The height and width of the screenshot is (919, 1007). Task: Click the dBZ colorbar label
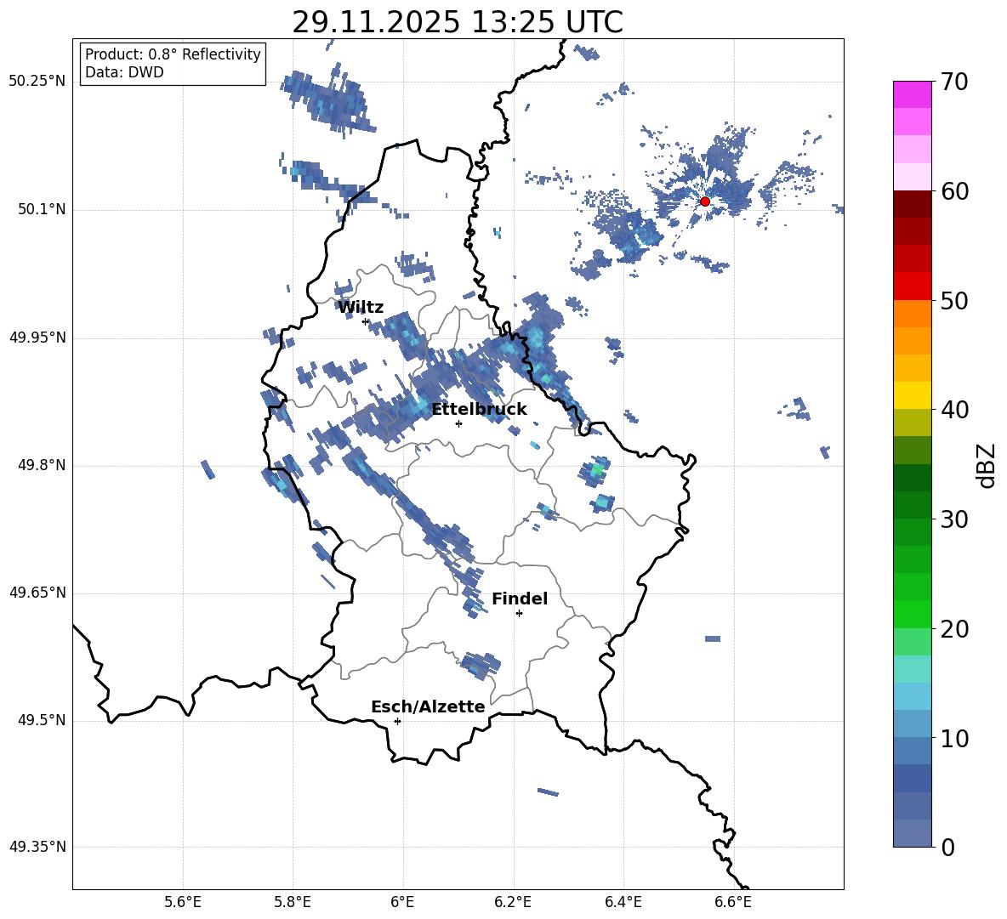987,465
